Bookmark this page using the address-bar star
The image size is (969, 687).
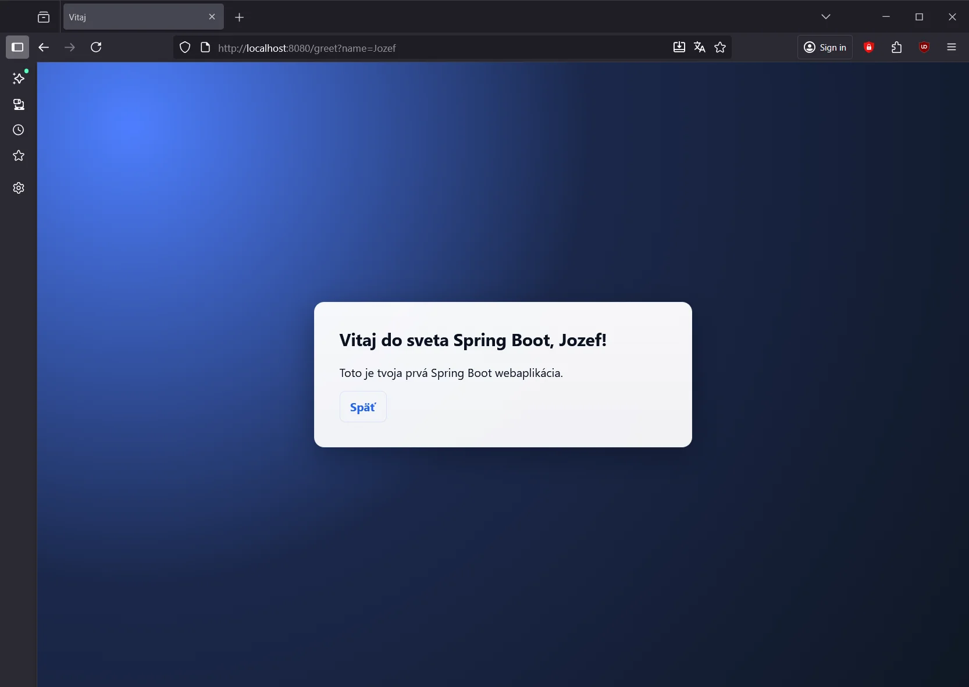click(x=720, y=48)
